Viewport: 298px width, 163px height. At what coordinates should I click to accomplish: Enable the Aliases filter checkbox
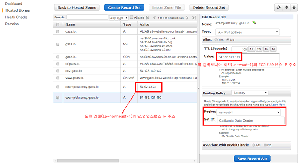(132, 17)
